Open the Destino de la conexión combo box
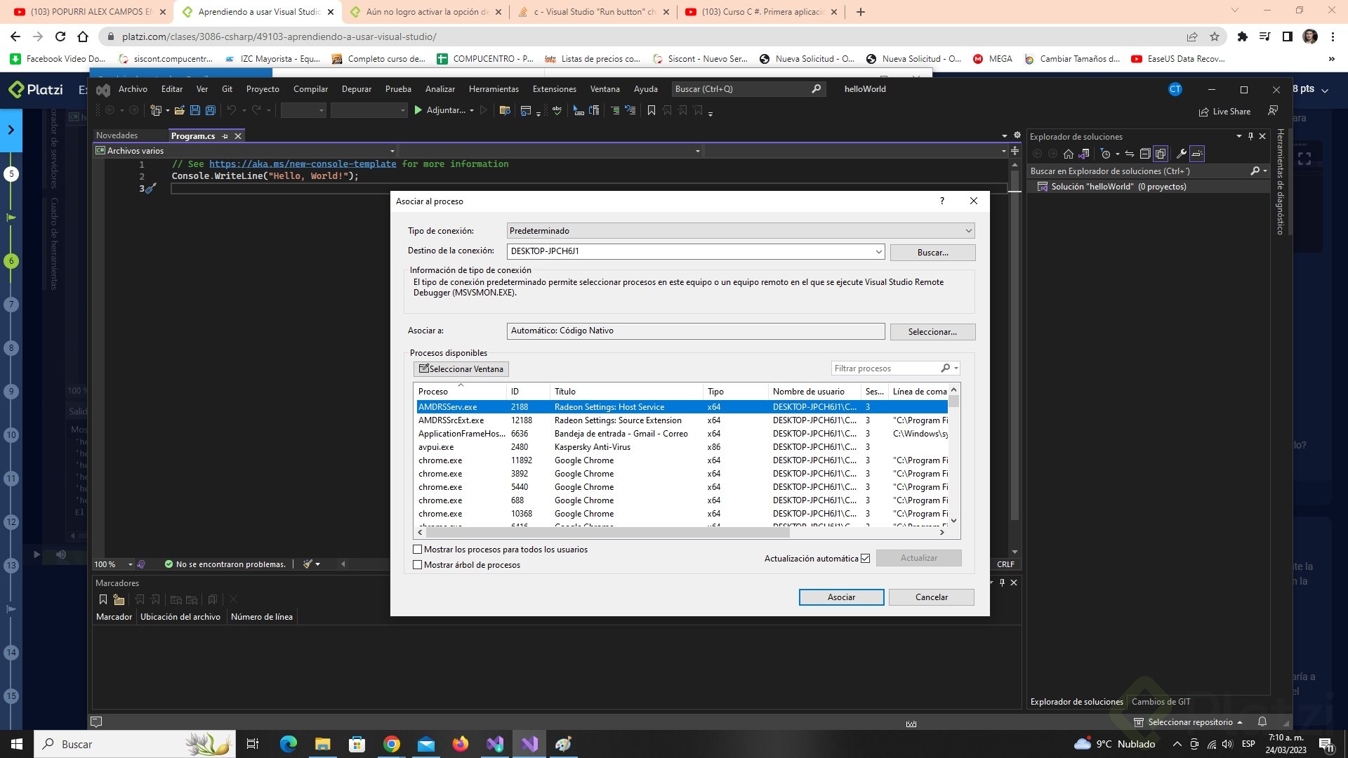The image size is (1348, 758). 878,251
